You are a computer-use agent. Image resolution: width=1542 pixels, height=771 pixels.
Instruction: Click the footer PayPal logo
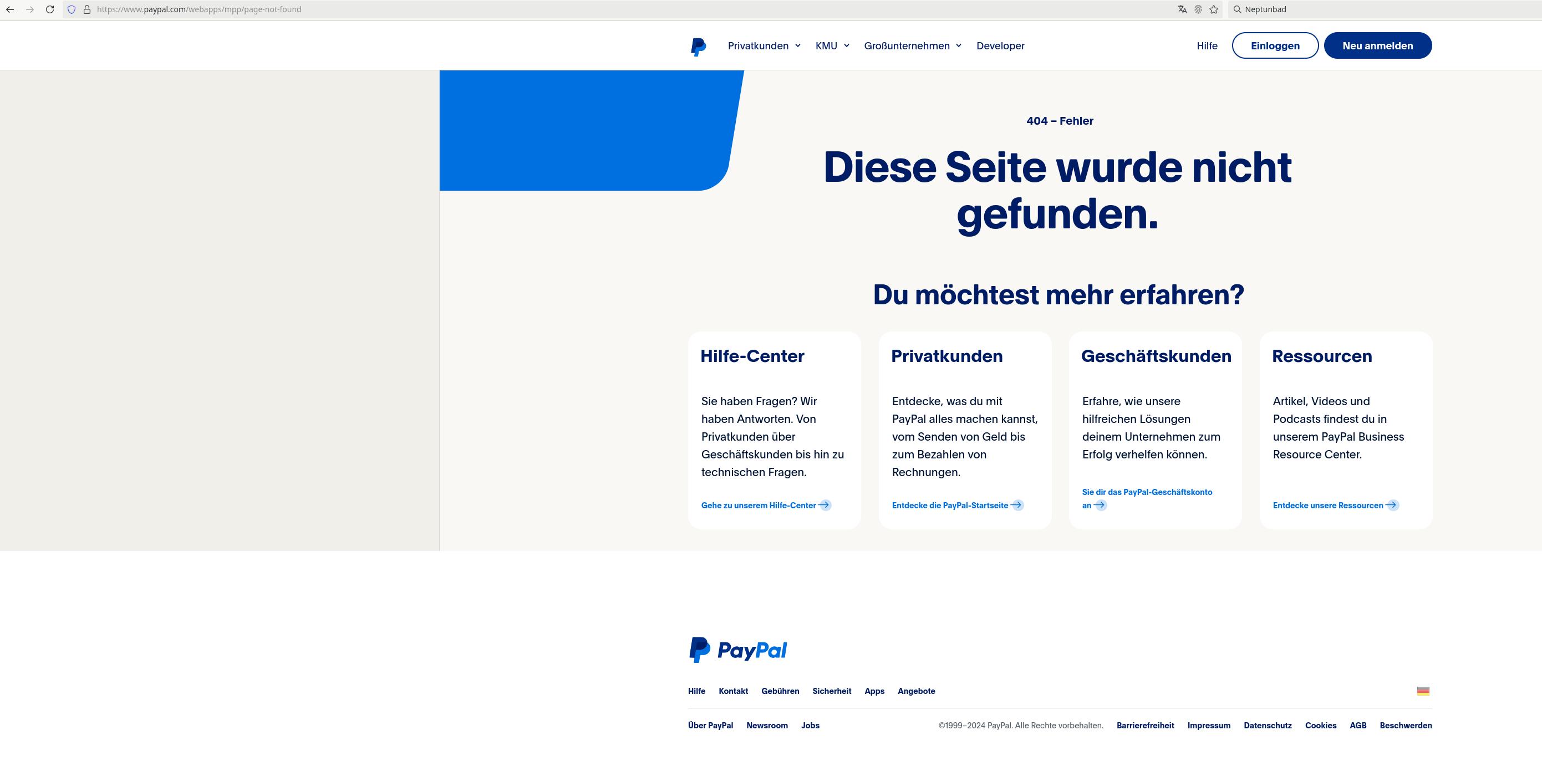point(737,650)
